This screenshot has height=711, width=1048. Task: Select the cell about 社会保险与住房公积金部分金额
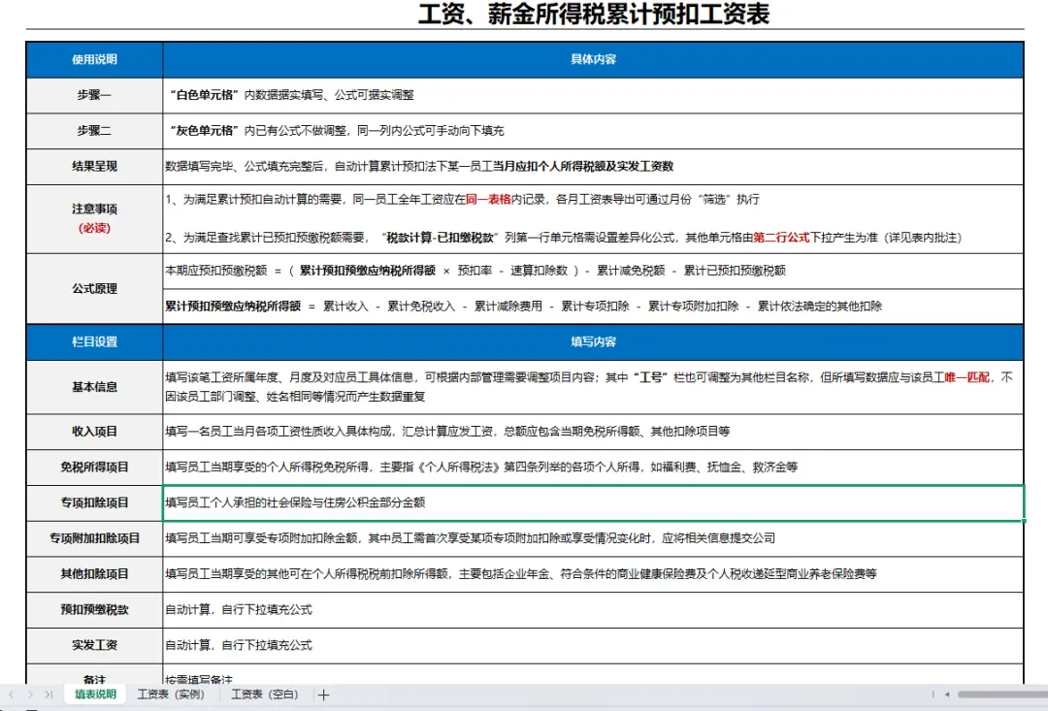tap(593, 502)
